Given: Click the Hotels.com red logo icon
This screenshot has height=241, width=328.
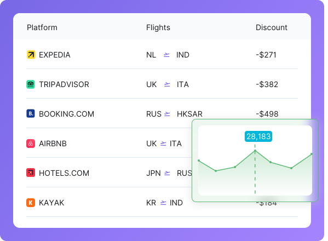Looking at the screenshot, I should coord(31,173).
